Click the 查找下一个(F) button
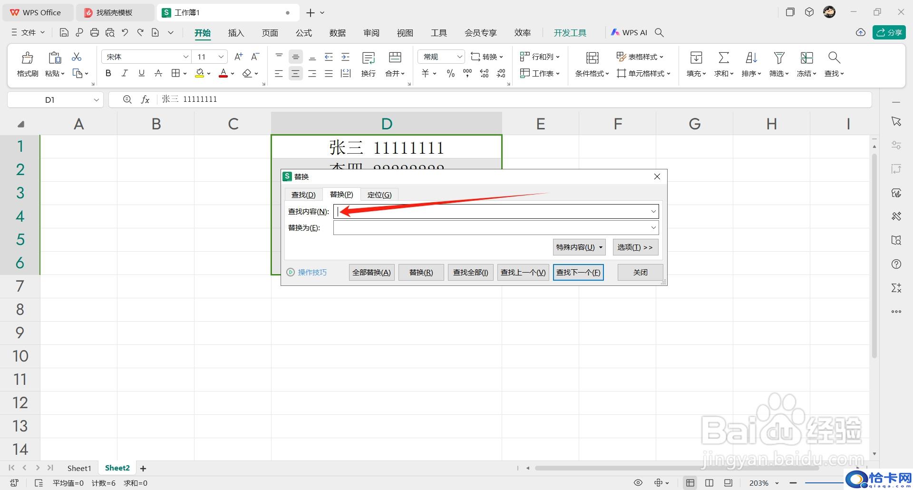Screen dimensions: 913x490 coord(578,273)
